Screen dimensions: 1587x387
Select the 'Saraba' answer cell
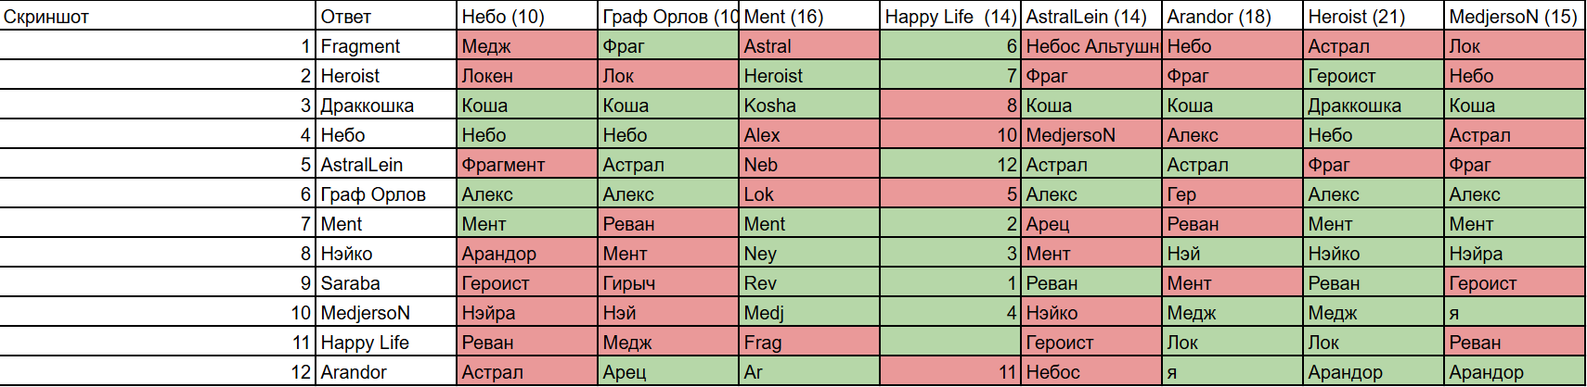click(386, 282)
